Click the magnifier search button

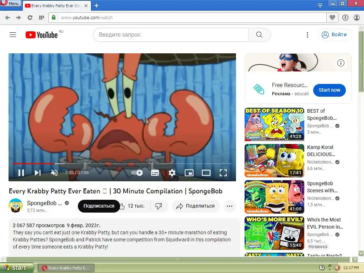[259, 35]
